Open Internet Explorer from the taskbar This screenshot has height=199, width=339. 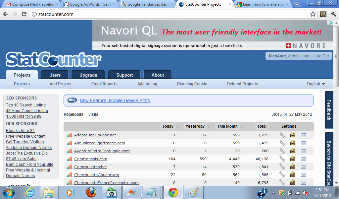[x=29, y=192]
